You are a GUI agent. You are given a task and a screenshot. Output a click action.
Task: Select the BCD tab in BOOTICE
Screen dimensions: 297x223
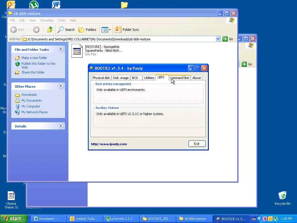click(x=136, y=78)
